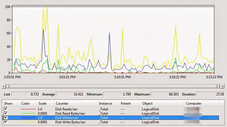Select the Disk Write Bytes/sec counter row
The width and height of the screenshot is (227, 127).
pos(110,122)
